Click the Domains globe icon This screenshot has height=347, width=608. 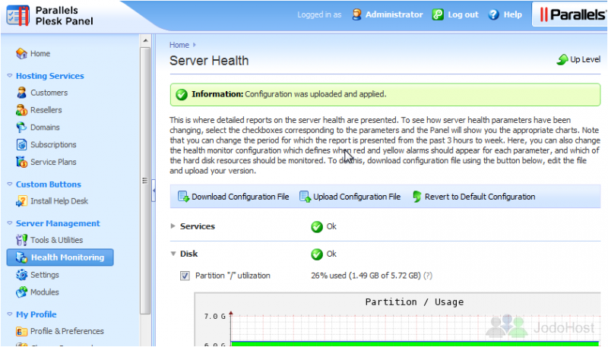[21, 127]
